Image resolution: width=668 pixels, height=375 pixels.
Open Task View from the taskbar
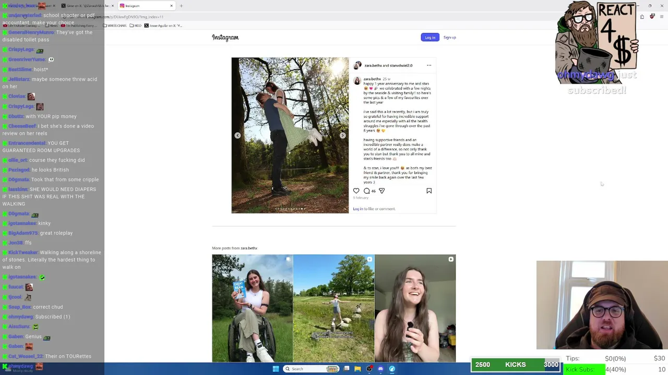click(347, 369)
